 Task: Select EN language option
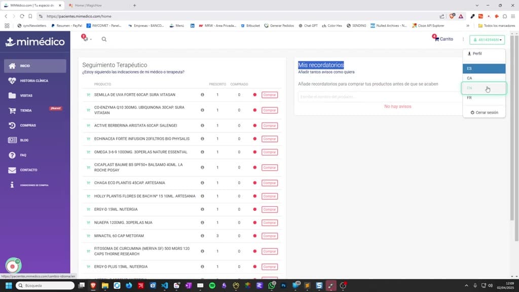pos(484,88)
